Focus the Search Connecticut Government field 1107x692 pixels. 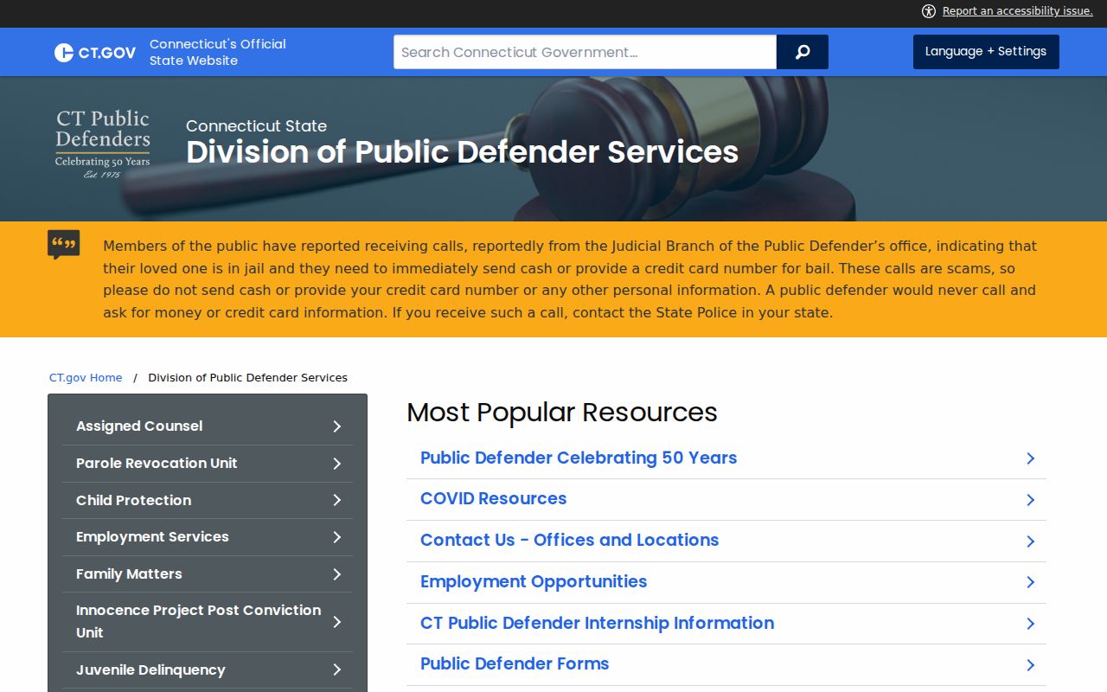[585, 52]
